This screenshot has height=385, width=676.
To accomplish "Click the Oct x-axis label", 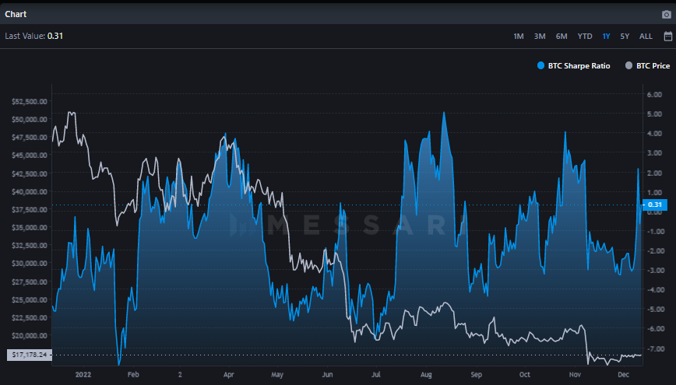I will 525,374.
